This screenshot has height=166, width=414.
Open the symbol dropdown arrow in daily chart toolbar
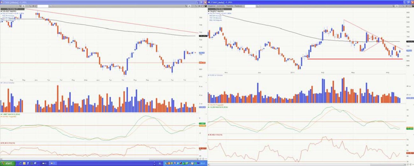[257, 6]
